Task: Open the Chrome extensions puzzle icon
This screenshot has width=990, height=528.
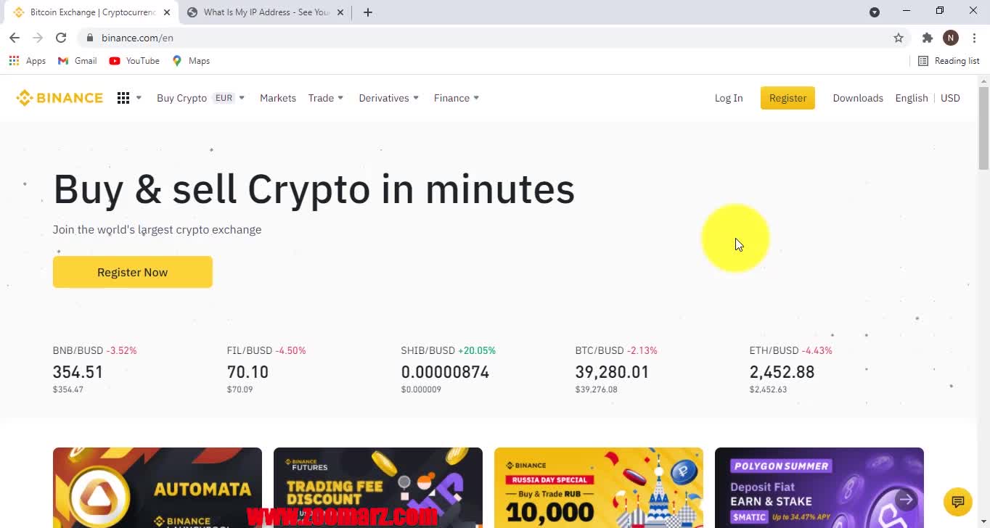Action: point(928,38)
